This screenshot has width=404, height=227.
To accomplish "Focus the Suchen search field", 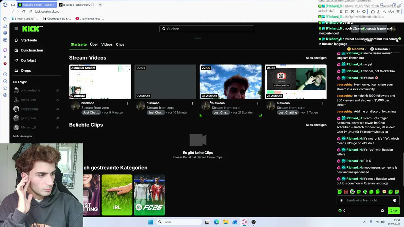I will point(207,29).
